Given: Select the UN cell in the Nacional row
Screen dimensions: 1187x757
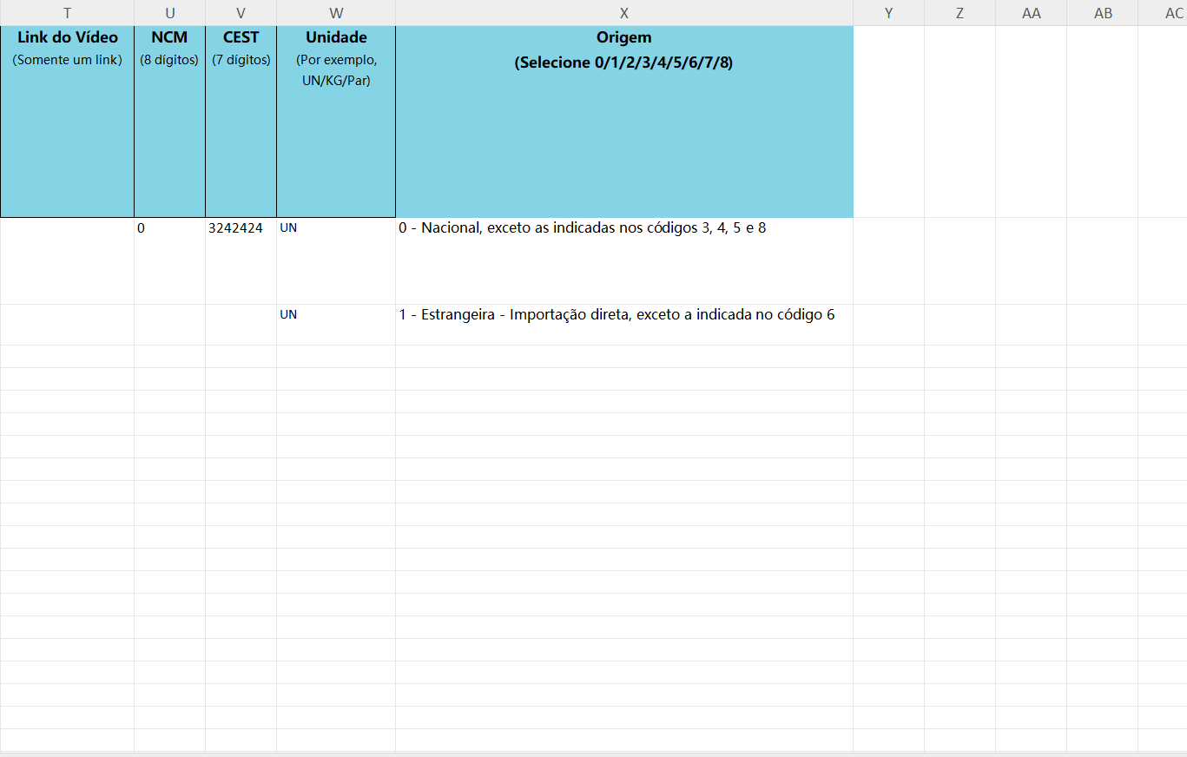Looking at the screenshot, I should point(336,260).
